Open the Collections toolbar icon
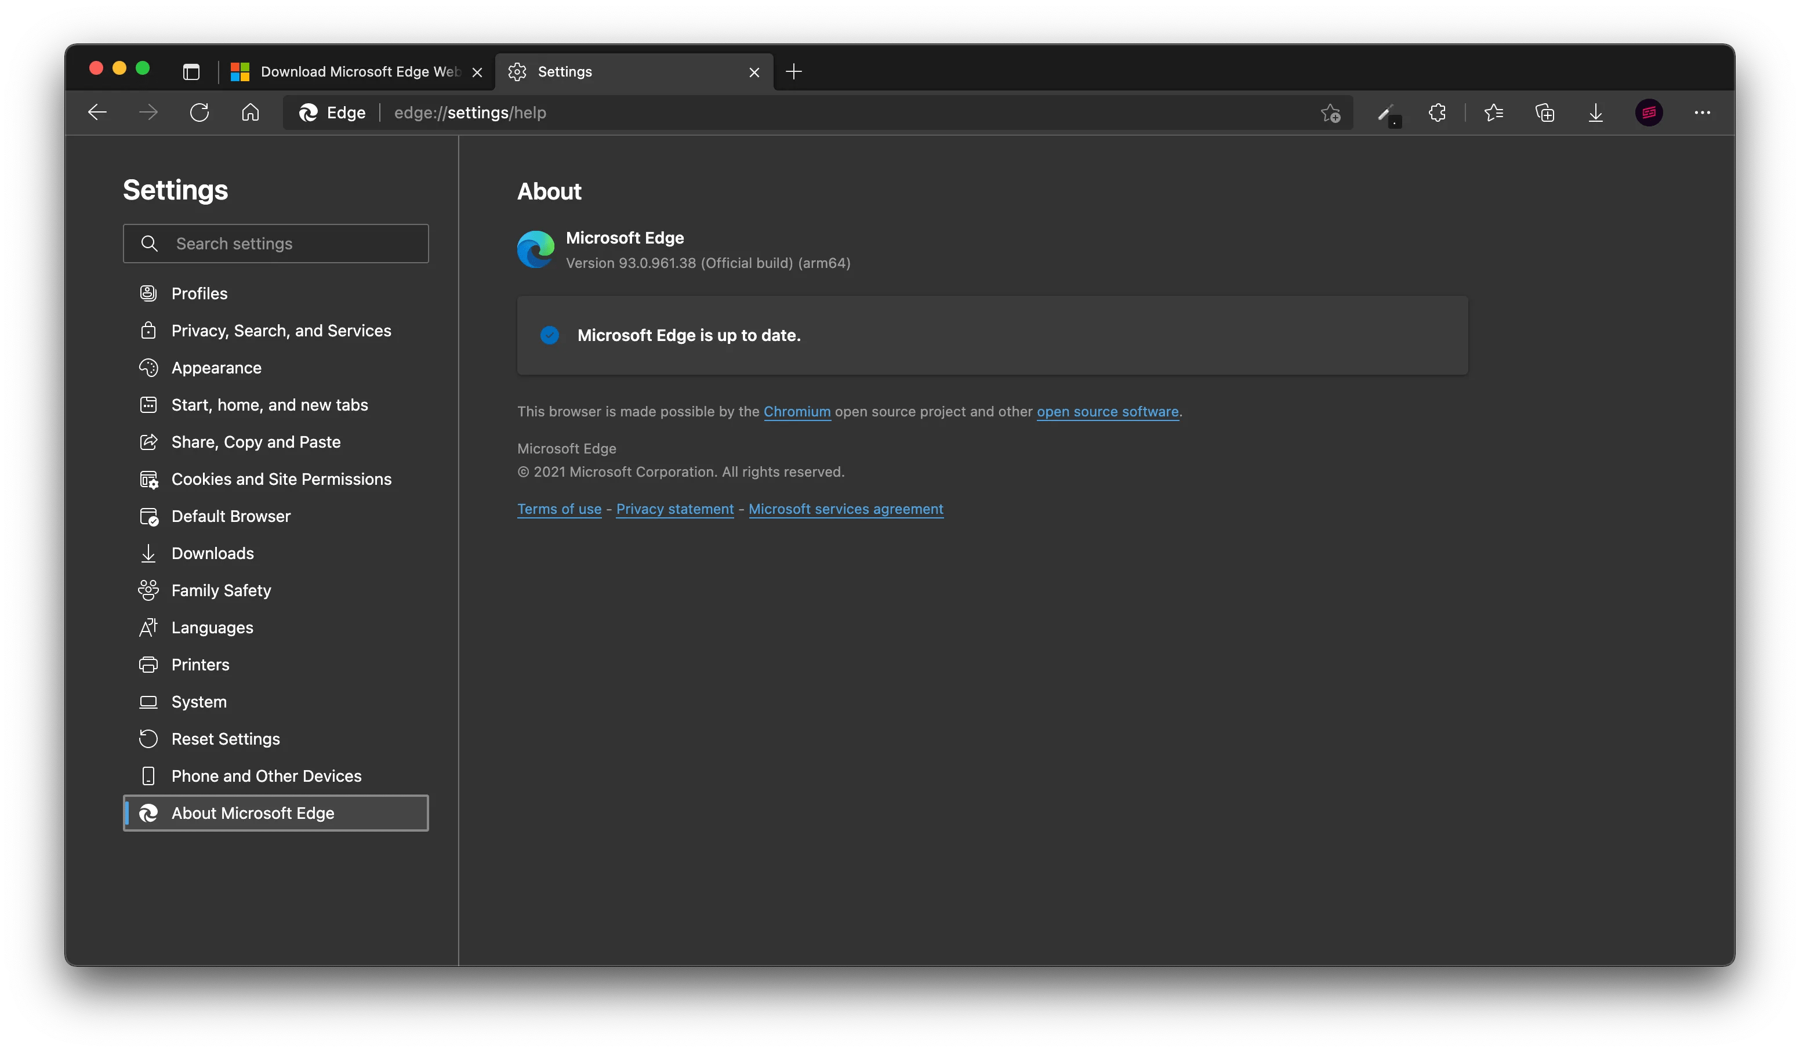The width and height of the screenshot is (1800, 1052). (x=1544, y=112)
